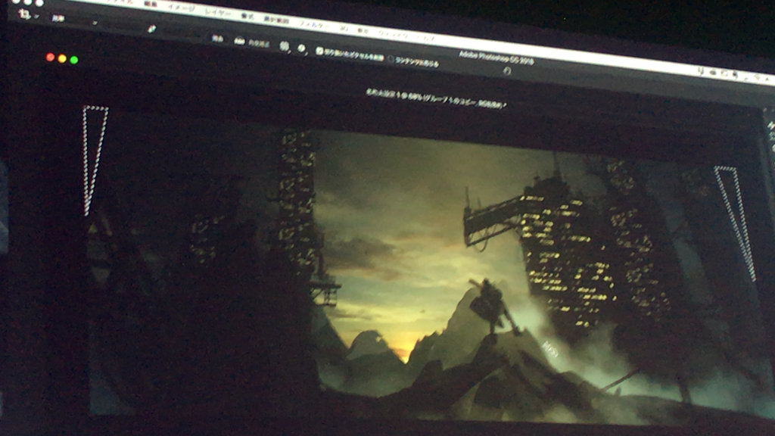Open the crop settings gear menu
The height and width of the screenshot is (436, 775).
pyautogui.click(x=301, y=48)
